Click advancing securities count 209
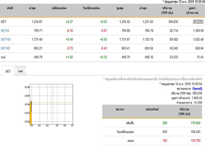 pos(165,123)
